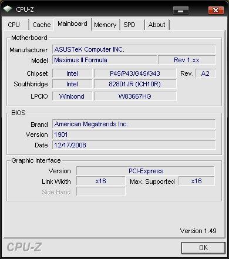The height and width of the screenshot is (259, 229).
Task: Click the Max. Supported x16 field
Action: pyautogui.click(x=197, y=181)
